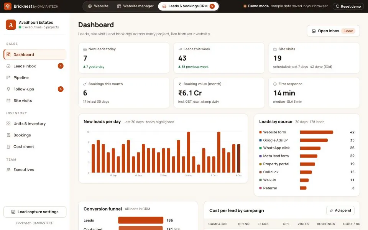Click the 14 min first response value
368x230 pixels.
(x=284, y=93)
